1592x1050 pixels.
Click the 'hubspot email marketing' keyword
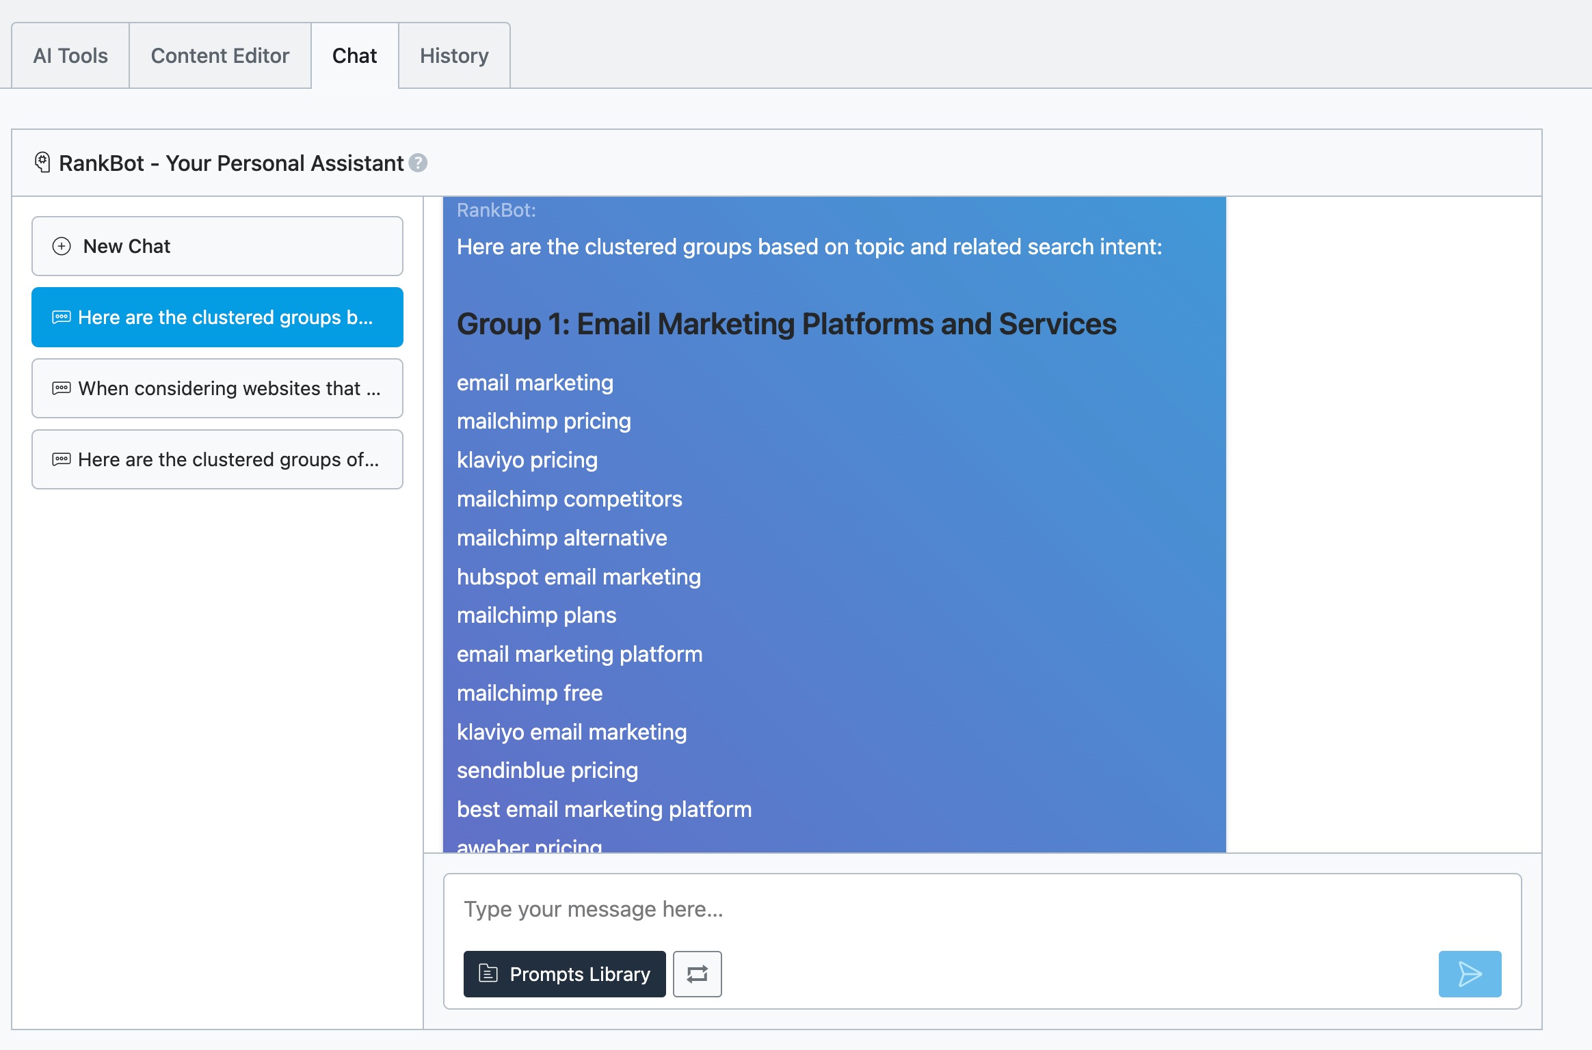pos(579,577)
